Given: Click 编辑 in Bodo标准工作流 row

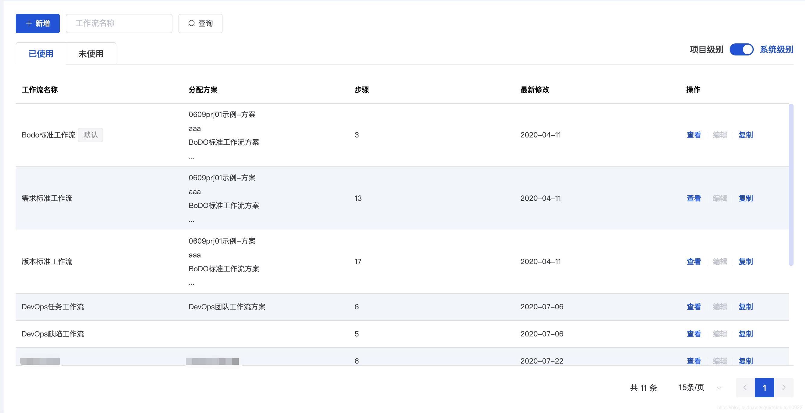Looking at the screenshot, I should [720, 135].
